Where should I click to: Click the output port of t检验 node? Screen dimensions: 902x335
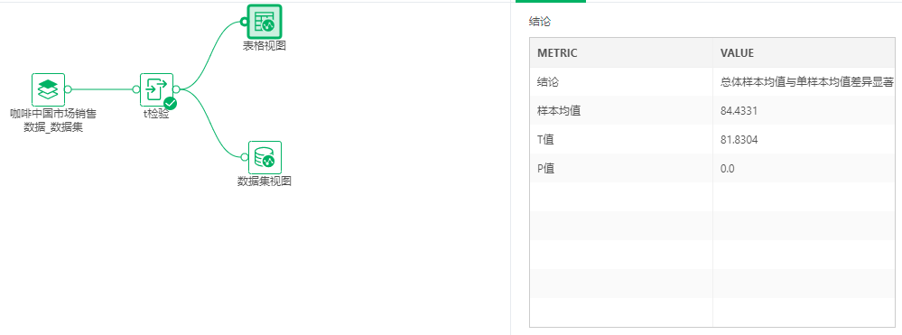tap(177, 89)
